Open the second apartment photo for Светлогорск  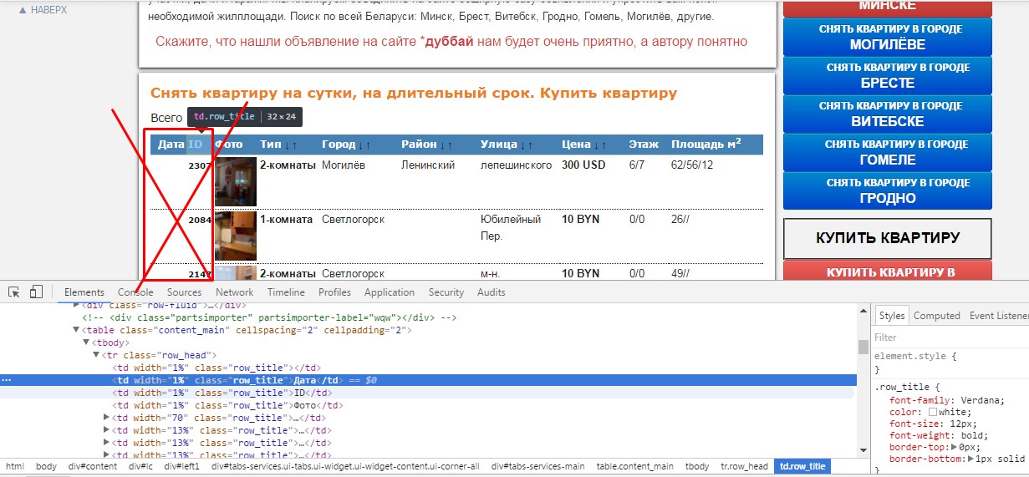(236, 236)
